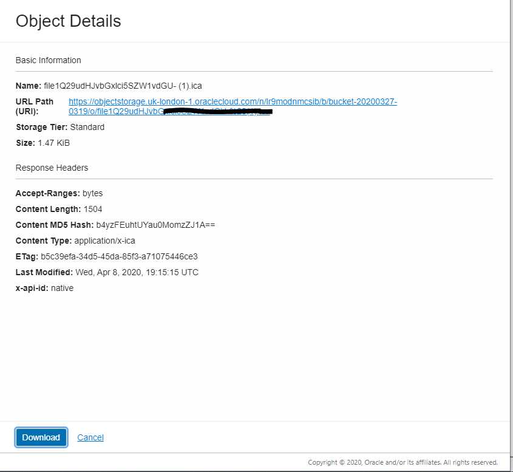Cancel the Object Details dialog
Viewport: 513px width, 472px height.
[x=90, y=437]
